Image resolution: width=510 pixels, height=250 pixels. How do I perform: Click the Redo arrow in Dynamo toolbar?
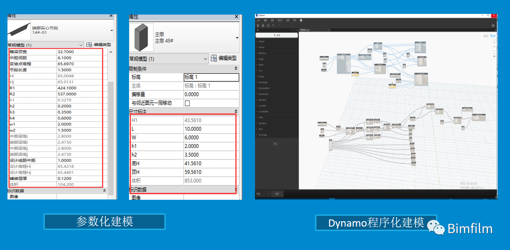[278, 25]
